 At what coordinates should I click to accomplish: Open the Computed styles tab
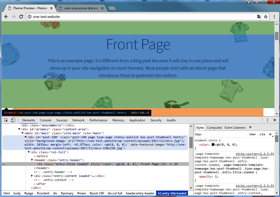tap(214, 128)
